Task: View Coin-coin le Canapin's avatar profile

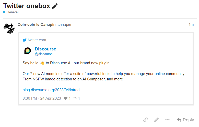Action: coord(9,28)
